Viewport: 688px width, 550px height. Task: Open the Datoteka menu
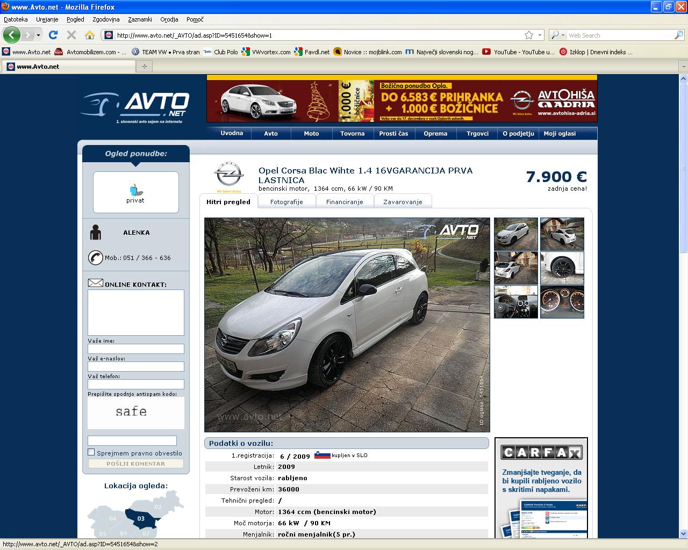click(x=16, y=19)
